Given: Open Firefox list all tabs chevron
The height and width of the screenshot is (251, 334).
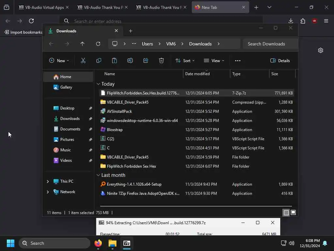Looking at the screenshot, I should [269, 7].
